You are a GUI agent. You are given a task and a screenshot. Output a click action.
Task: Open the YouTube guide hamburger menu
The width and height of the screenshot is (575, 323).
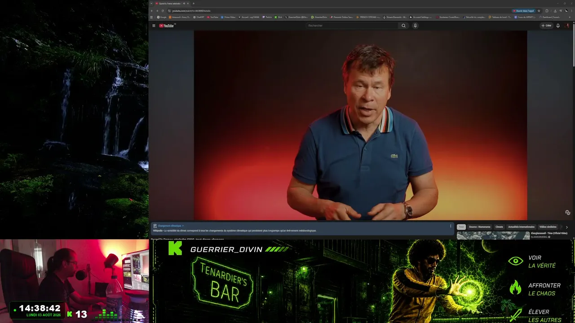pos(154,26)
